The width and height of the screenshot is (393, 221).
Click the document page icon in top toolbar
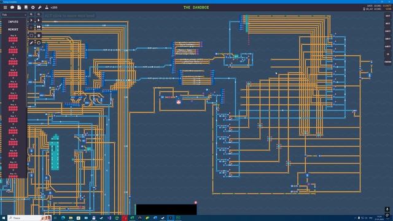(x=19, y=7)
